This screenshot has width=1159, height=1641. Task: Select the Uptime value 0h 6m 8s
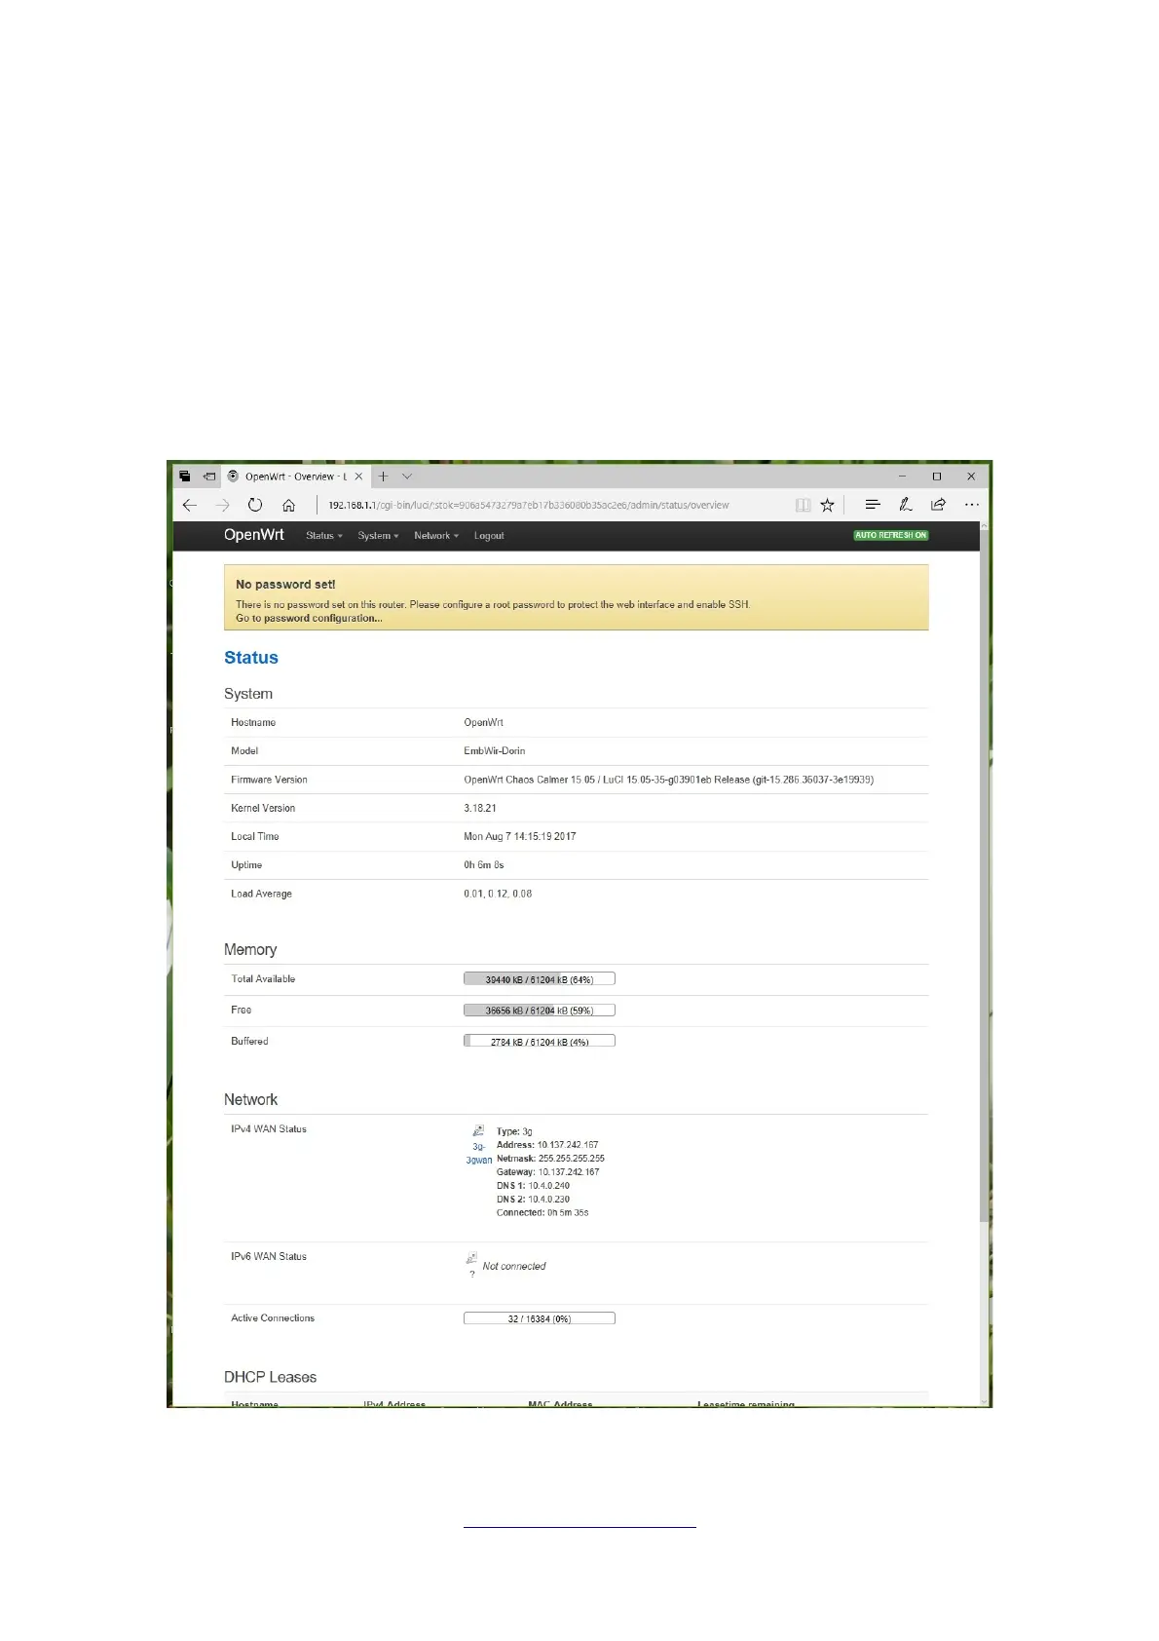click(484, 865)
